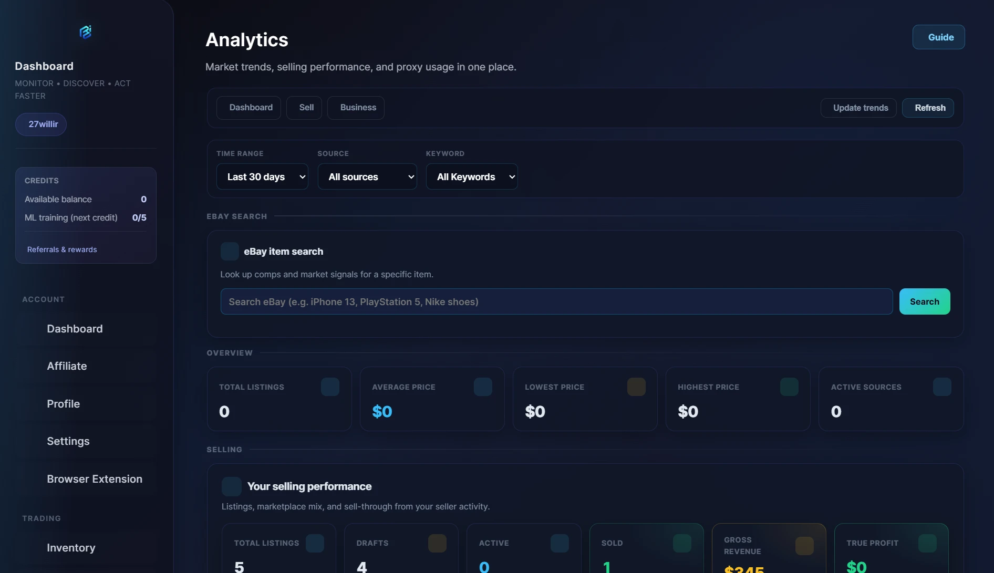
Task: Click the Average Price $0 value
Action: tap(382, 412)
